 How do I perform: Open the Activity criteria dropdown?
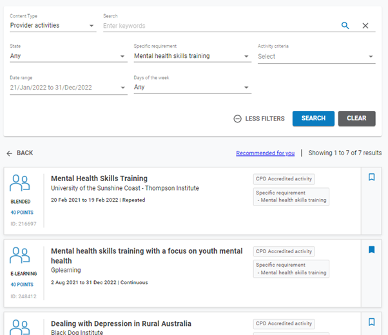[316, 57]
